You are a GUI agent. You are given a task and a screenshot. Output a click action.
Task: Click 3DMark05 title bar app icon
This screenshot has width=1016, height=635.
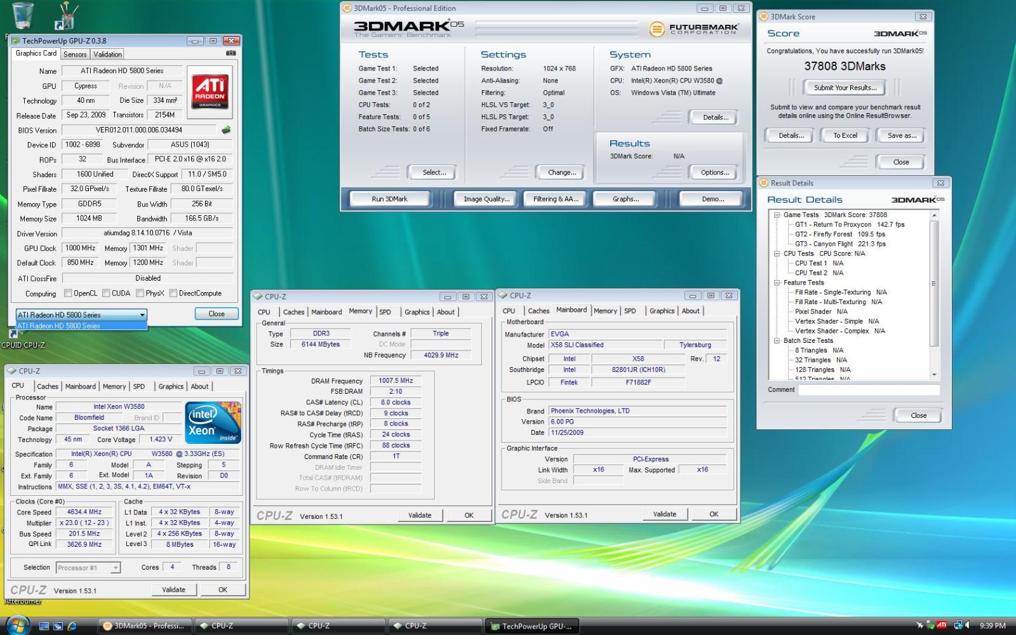(x=347, y=8)
